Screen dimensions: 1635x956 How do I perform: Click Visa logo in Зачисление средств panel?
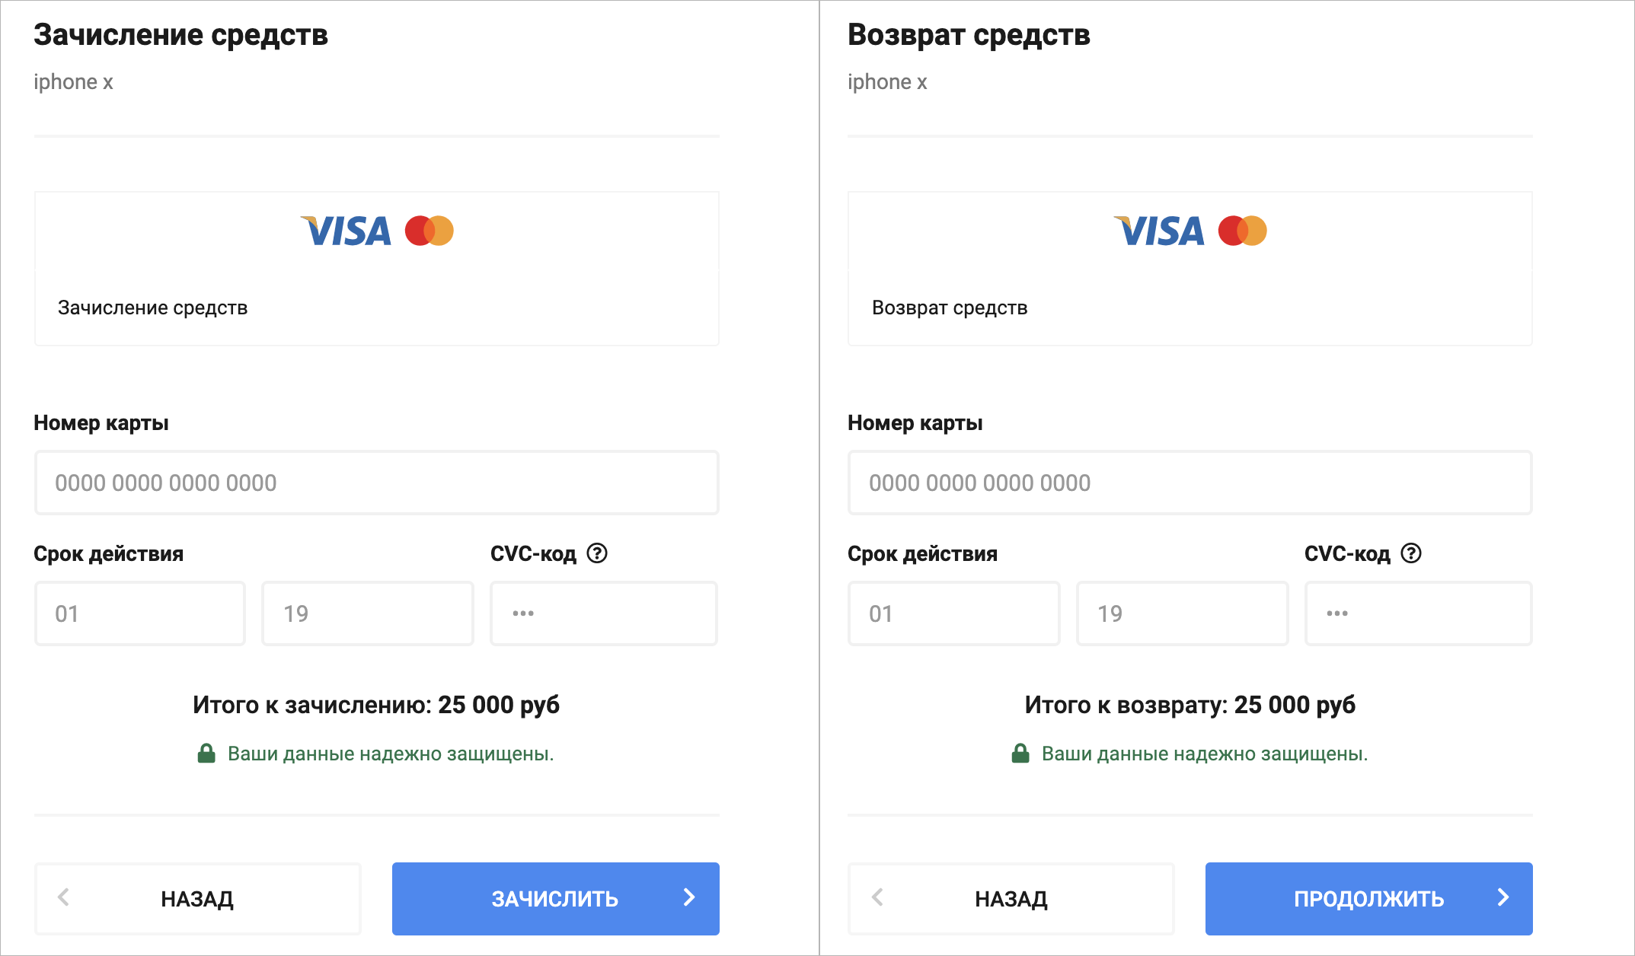(x=346, y=231)
